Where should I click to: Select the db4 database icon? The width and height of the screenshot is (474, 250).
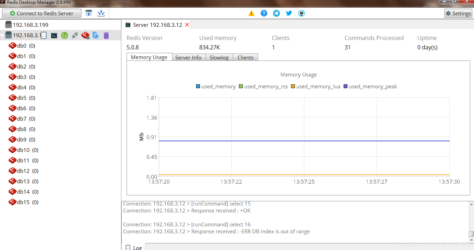(x=13, y=87)
